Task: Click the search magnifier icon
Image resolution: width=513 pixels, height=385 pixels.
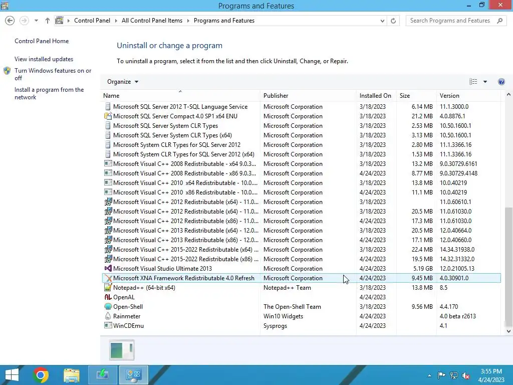Action: (x=499, y=21)
